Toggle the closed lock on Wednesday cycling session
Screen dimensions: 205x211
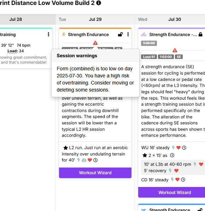(x=200, y=34)
